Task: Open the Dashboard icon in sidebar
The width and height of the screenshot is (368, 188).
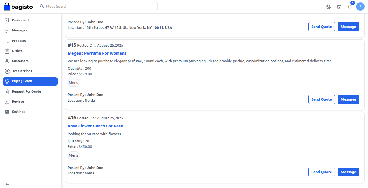Action: 7,20
